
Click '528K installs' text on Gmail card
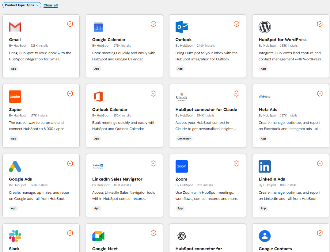(x=39, y=45)
